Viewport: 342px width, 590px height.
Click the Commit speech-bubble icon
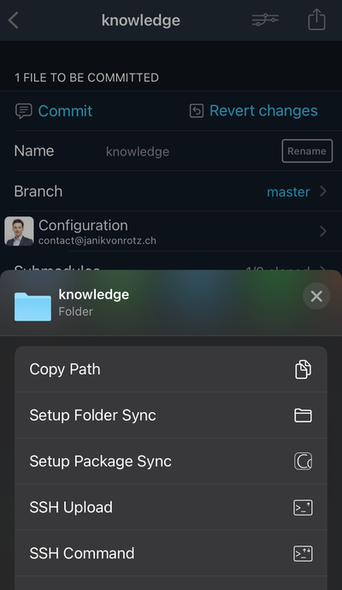coord(24,111)
